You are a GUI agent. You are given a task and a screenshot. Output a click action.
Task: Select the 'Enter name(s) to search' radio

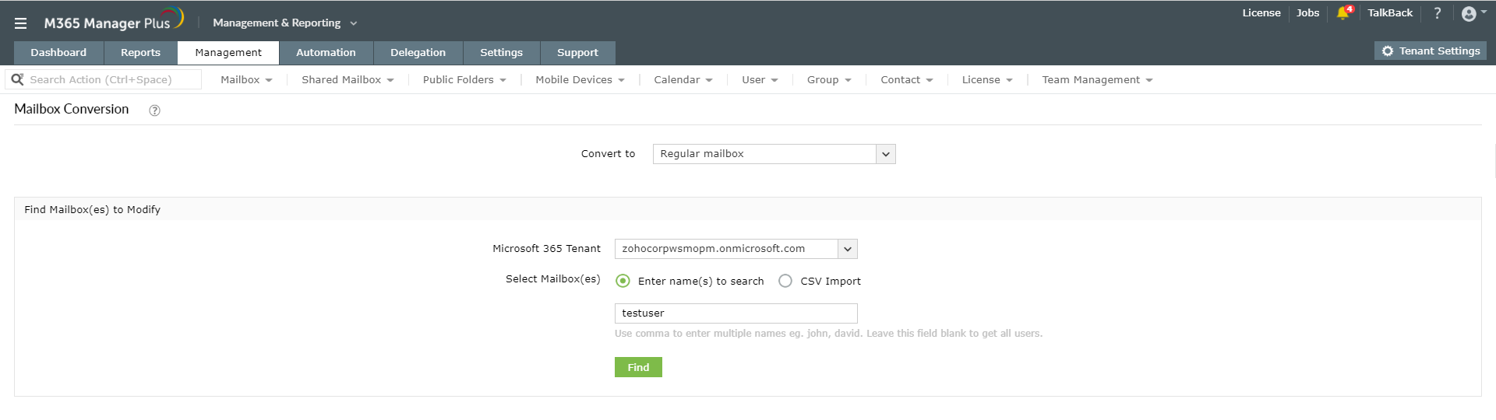tap(623, 281)
